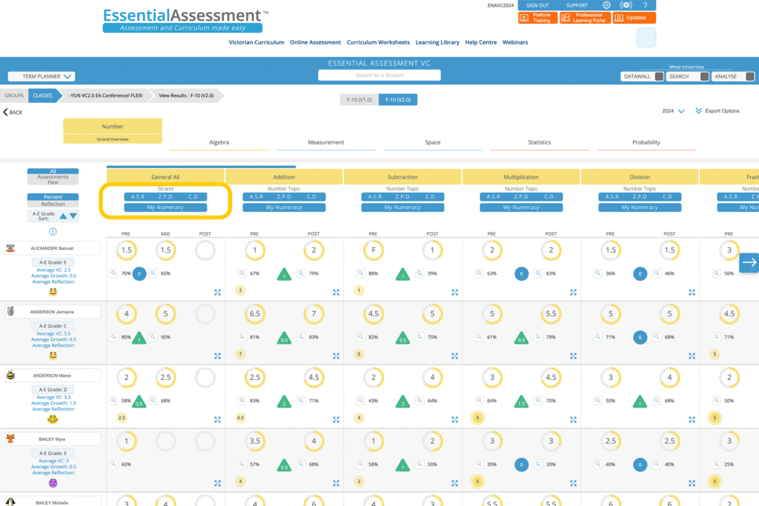Switch to the Space strand tab
The width and height of the screenshot is (759, 506).
coord(433,142)
